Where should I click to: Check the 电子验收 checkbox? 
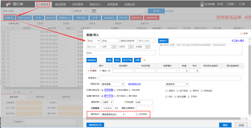tap(177, 91)
